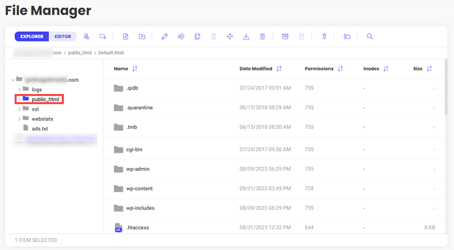
Task: Click the 09/01/2023 03:49 PM date
Action: click(x=265, y=189)
